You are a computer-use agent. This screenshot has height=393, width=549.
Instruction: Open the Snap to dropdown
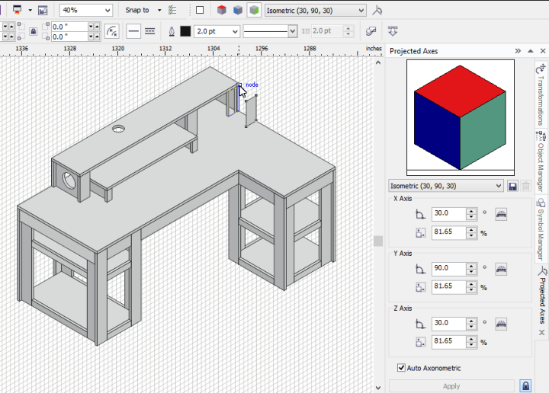tap(159, 10)
